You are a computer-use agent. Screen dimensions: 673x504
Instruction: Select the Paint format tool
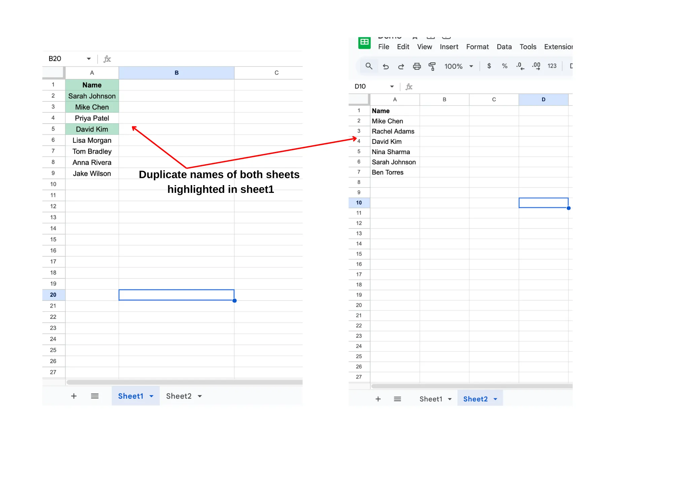point(432,66)
